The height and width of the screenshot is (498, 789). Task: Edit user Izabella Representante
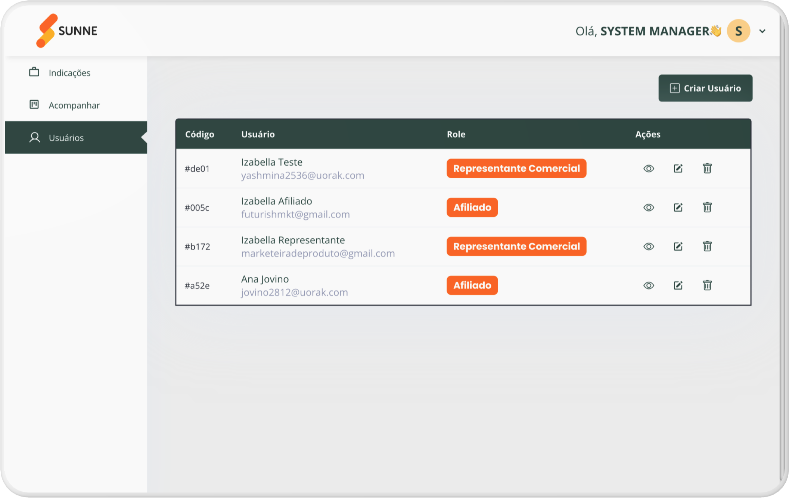(678, 247)
